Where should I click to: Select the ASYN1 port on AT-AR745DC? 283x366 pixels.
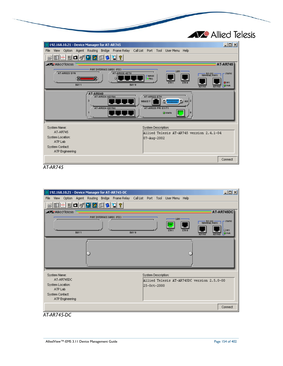(x=202, y=229)
